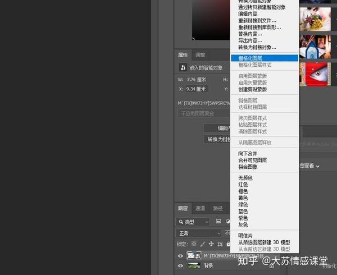Click the pixel layer filter icon

(x=218, y=221)
